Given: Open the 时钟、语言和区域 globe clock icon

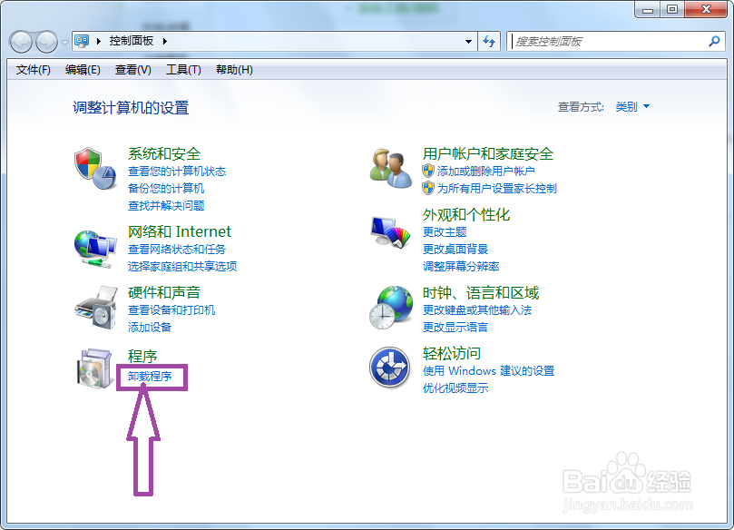Looking at the screenshot, I should pyautogui.click(x=390, y=308).
